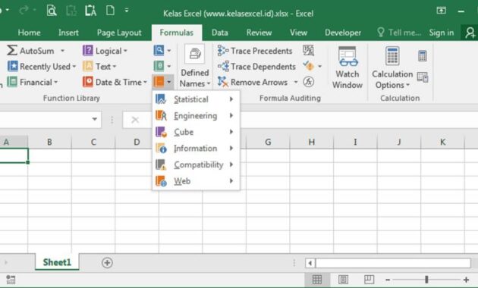Click Print Preview icon in Quick Access
Viewport: 478px width, 288px height.
tap(52, 11)
